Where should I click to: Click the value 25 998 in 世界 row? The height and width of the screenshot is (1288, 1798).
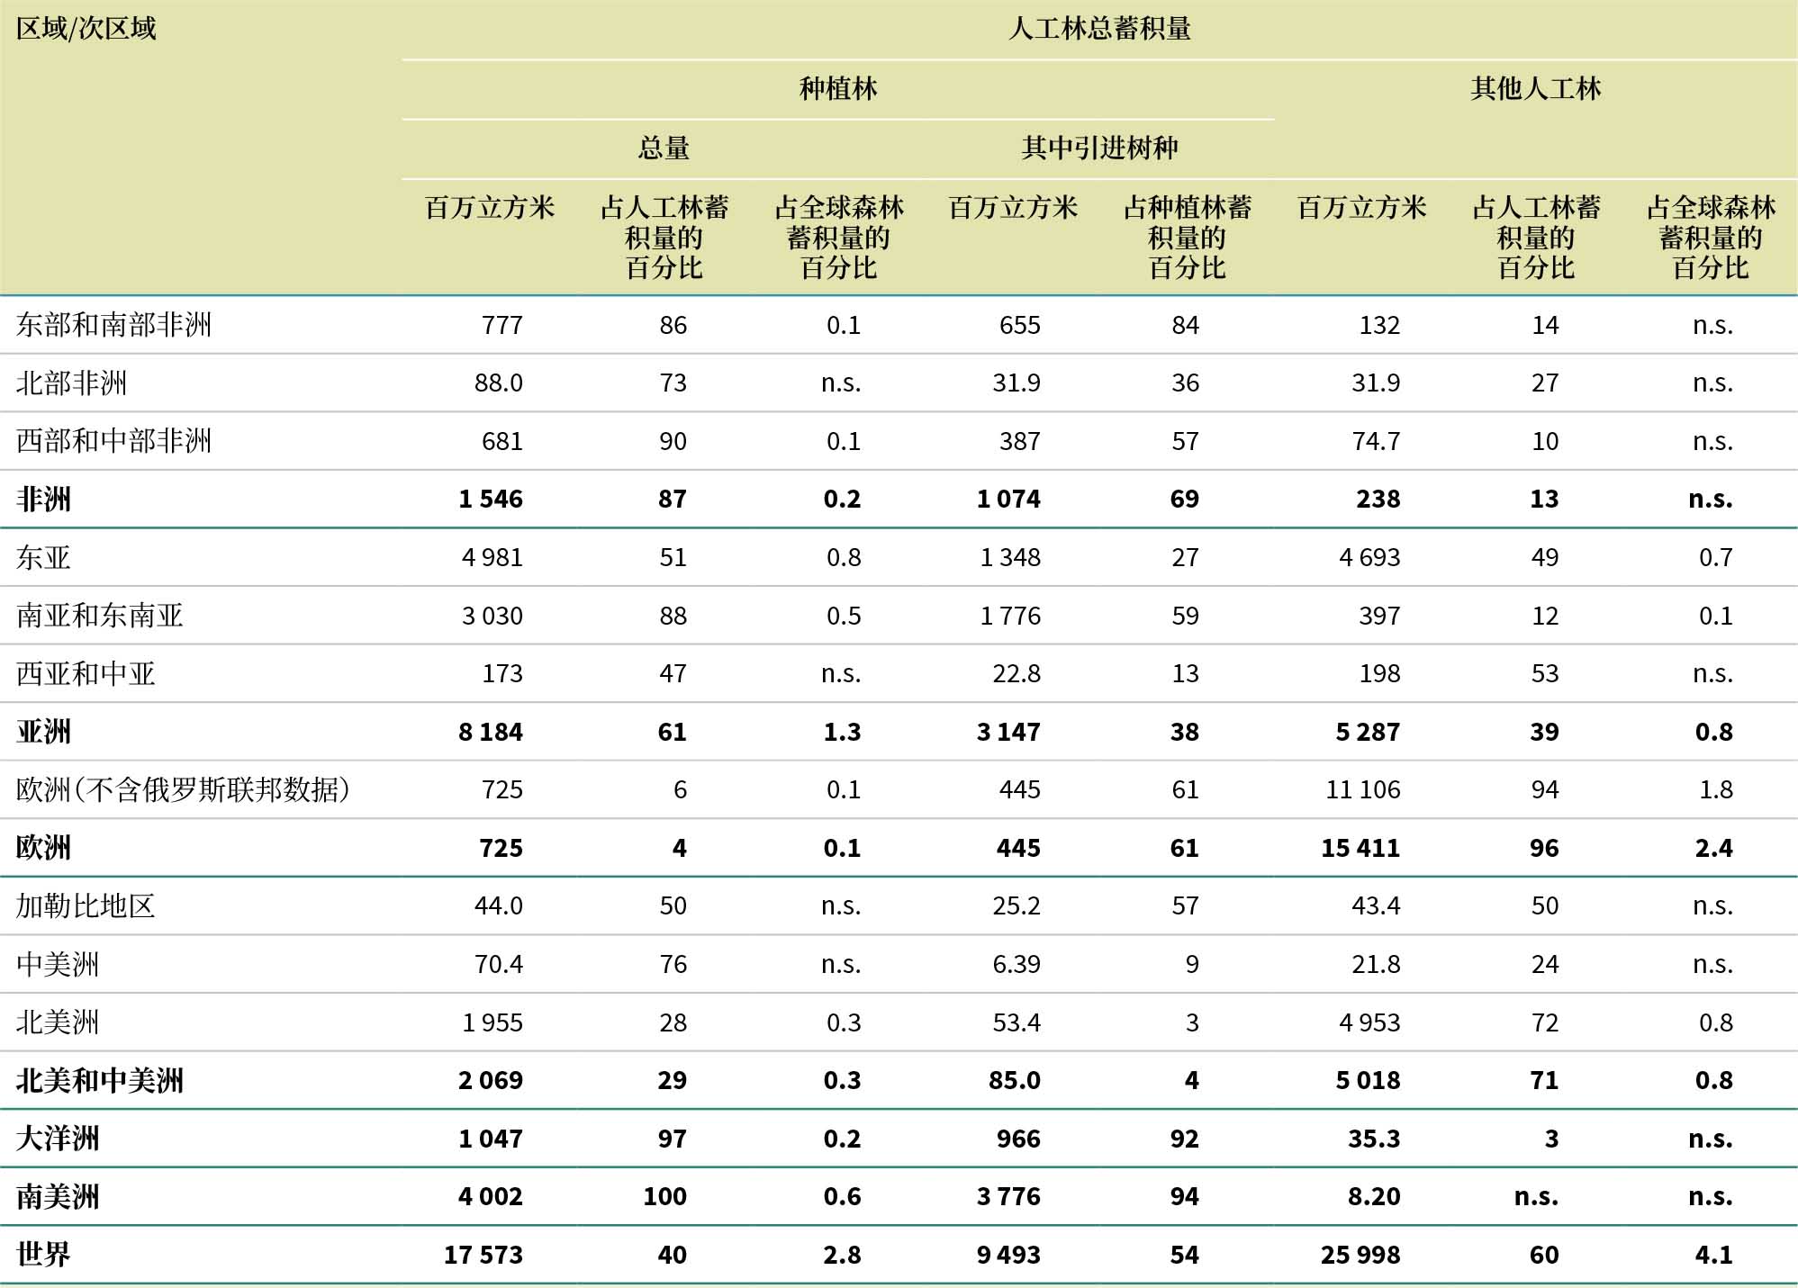point(1360,1255)
